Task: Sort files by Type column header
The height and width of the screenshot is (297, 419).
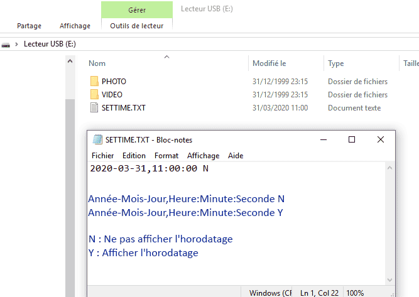Action: coord(336,63)
